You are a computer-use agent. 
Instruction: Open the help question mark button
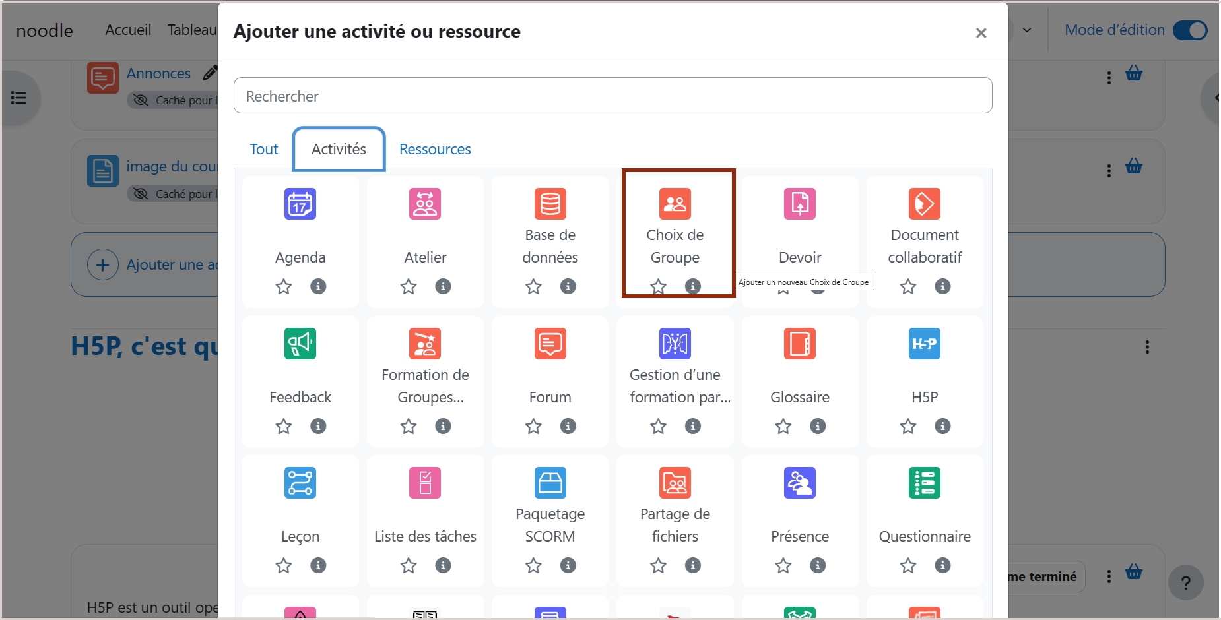(1185, 582)
